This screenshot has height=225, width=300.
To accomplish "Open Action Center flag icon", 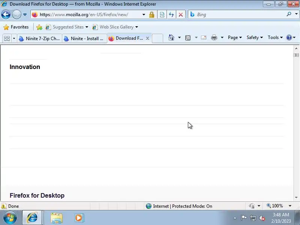I will (243, 218).
